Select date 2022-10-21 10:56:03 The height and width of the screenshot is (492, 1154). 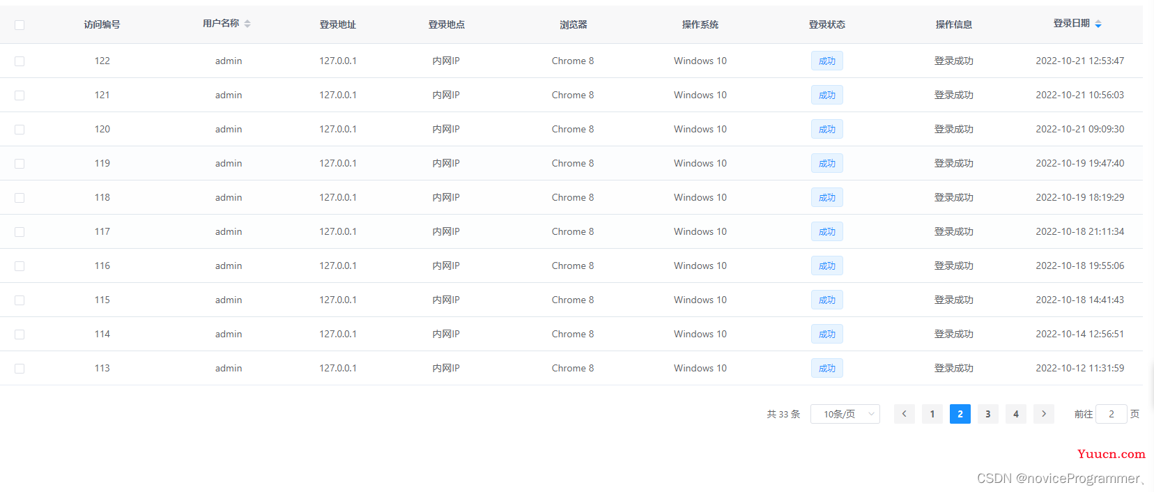1080,95
